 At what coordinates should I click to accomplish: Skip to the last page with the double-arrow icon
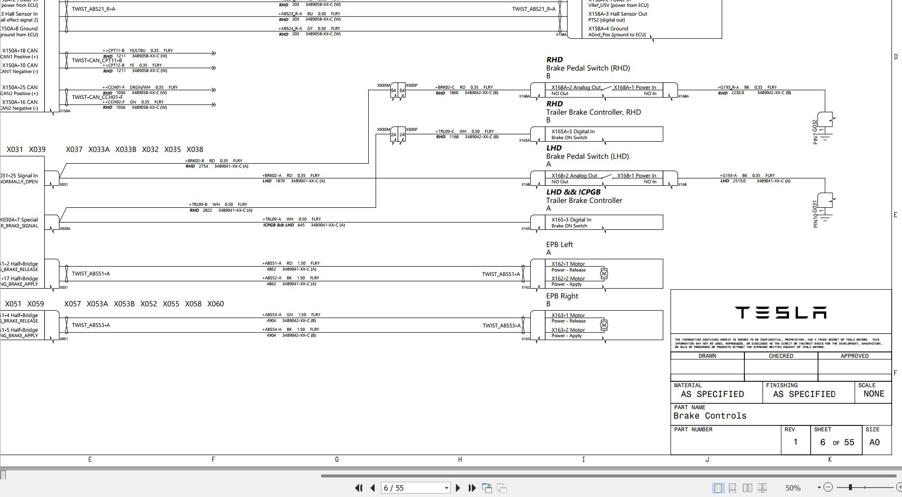click(x=472, y=488)
